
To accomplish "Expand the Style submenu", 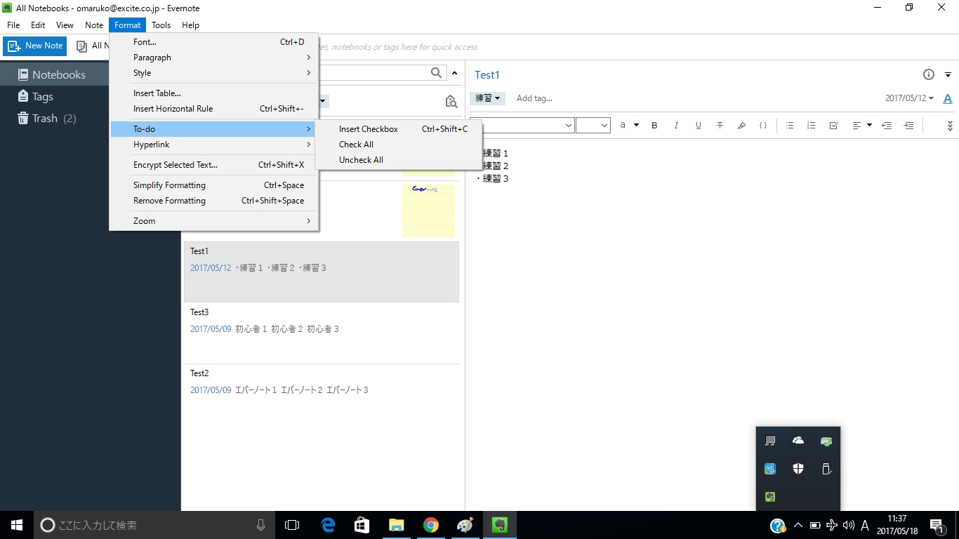I will (x=214, y=73).
